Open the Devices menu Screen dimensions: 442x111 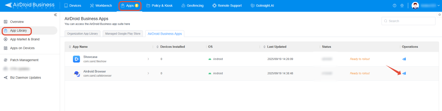[73, 5]
